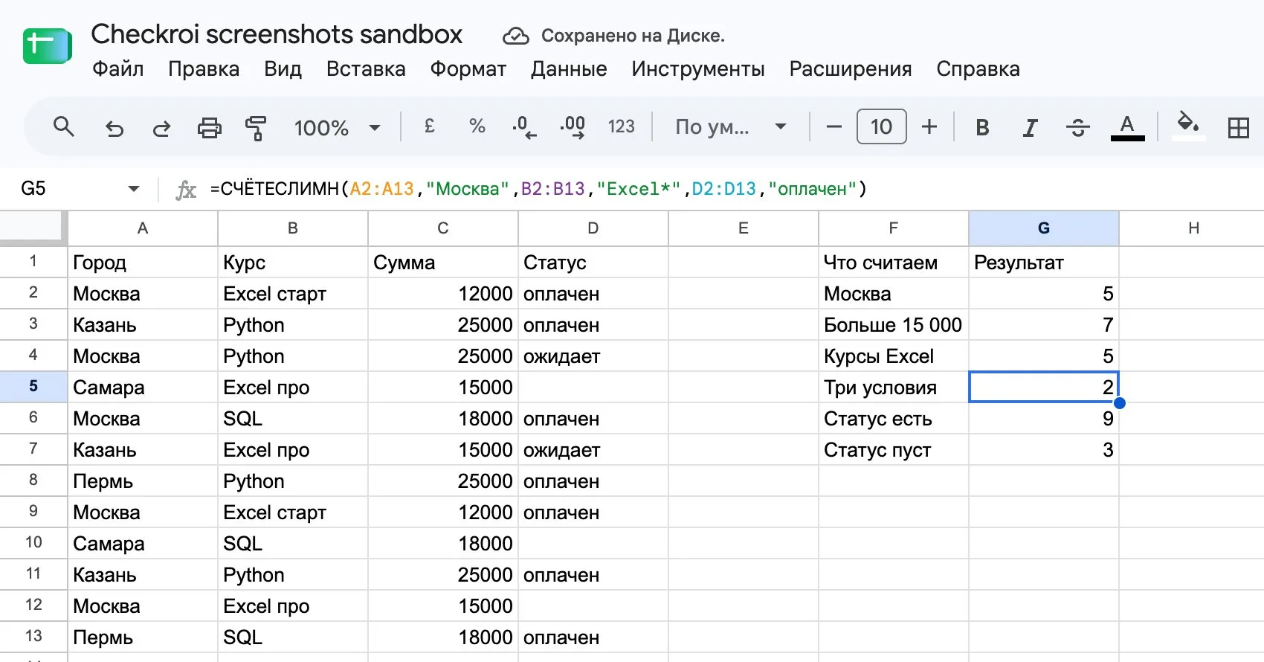Click the document title Checkroi screenshots sandbox
The height and width of the screenshot is (662, 1264).
[x=277, y=34]
